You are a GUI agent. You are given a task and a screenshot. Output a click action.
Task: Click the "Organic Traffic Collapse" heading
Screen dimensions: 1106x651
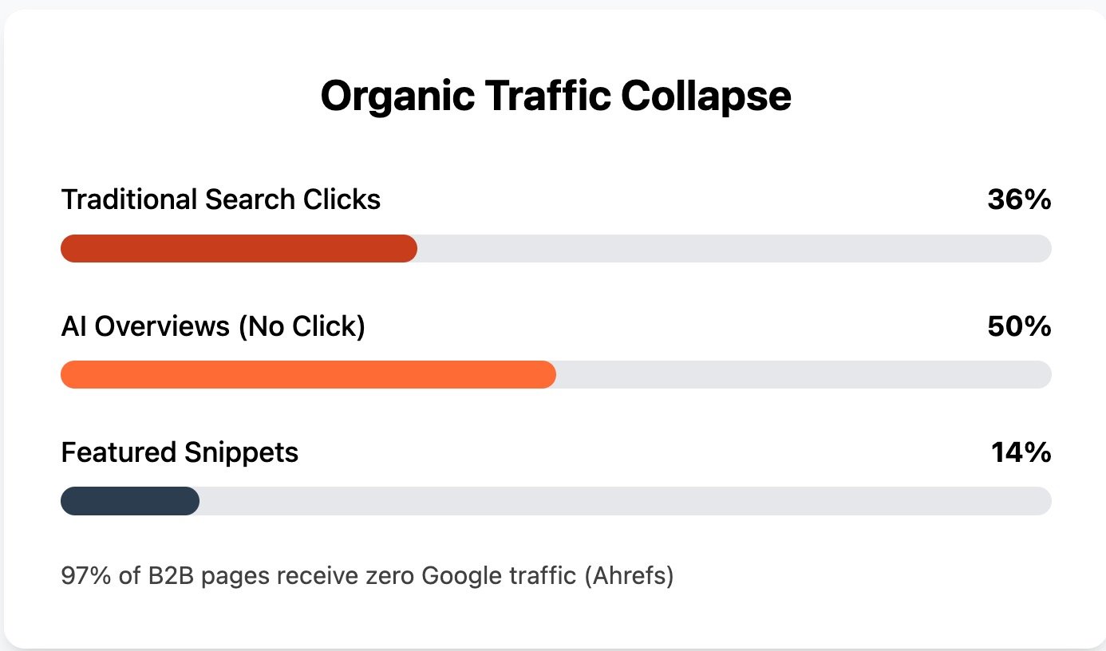[555, 97]
